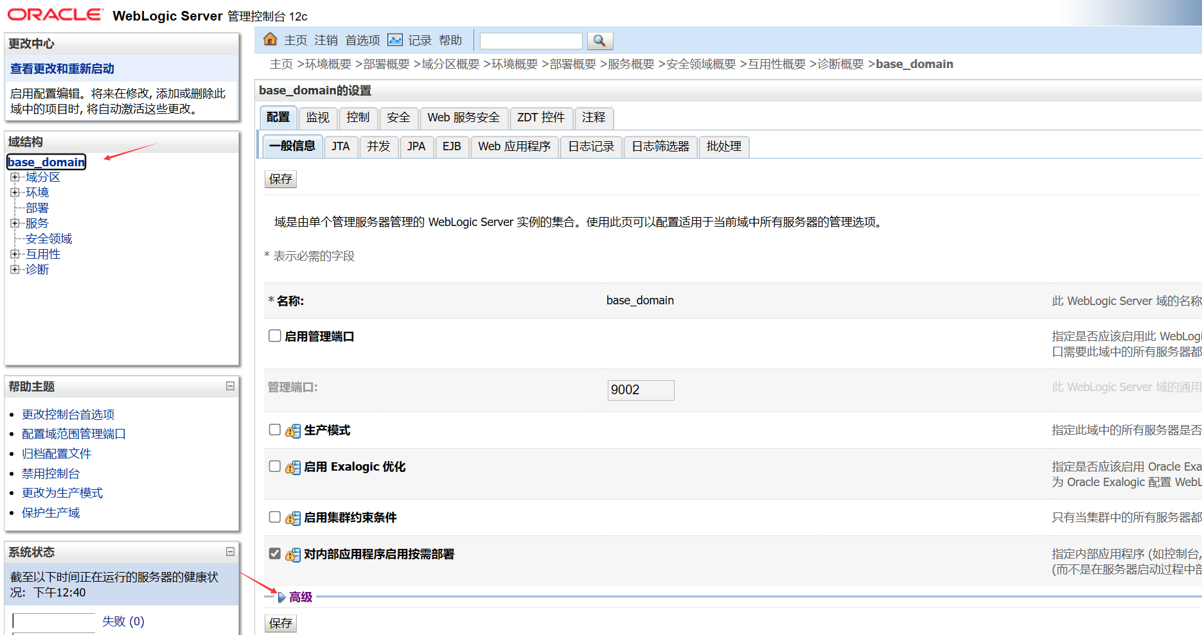
Task: Click the top 保存 button
Action: point(281,179)
